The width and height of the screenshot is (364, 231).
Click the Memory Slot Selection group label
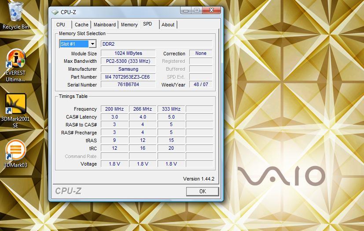coord(82,33)
